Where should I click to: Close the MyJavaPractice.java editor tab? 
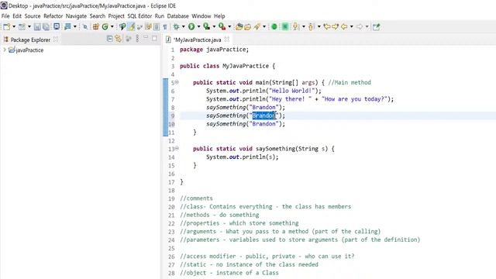(227, 40)
